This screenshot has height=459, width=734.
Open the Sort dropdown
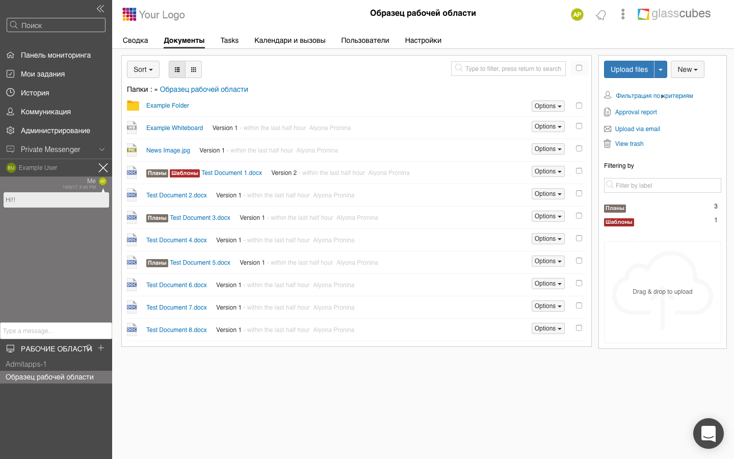click(x=143, y=69)
